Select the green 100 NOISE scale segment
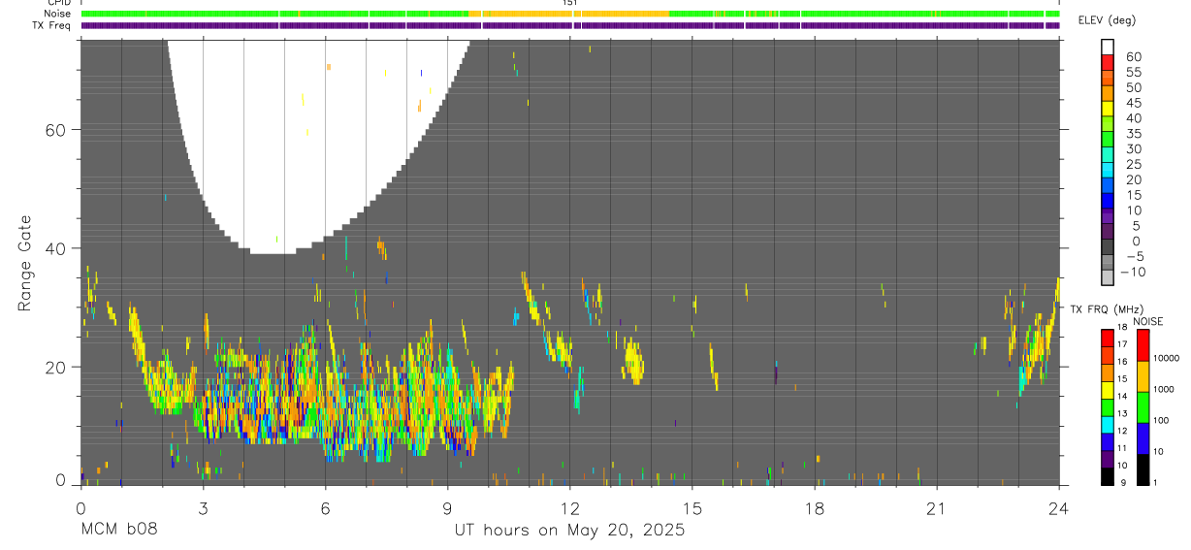The image size is (1191, 550). pos(1143,407)
